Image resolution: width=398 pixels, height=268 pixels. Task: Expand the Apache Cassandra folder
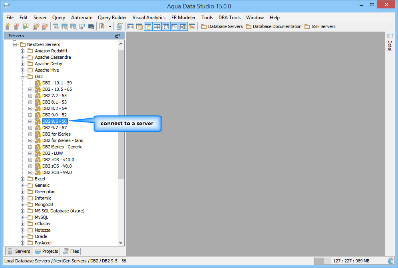click(x=23, y=57)
